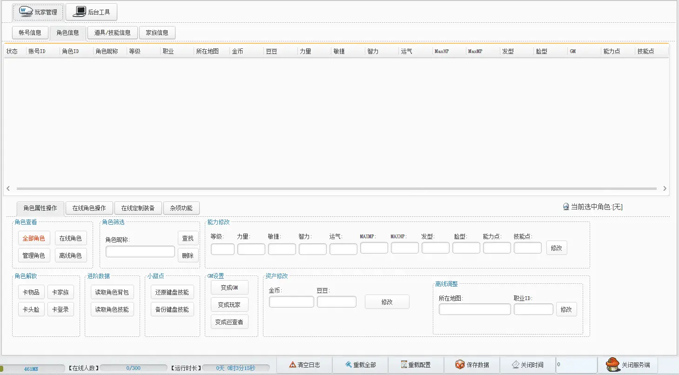The height and width of the screenshot is (375, 679).
Task: Click the 力量 edit field in 能力修改
Action: (x=251, y=249)
